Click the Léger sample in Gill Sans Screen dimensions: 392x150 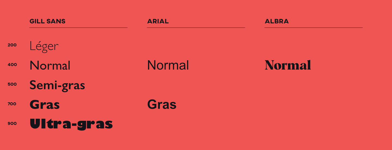[x=44, y=46]
